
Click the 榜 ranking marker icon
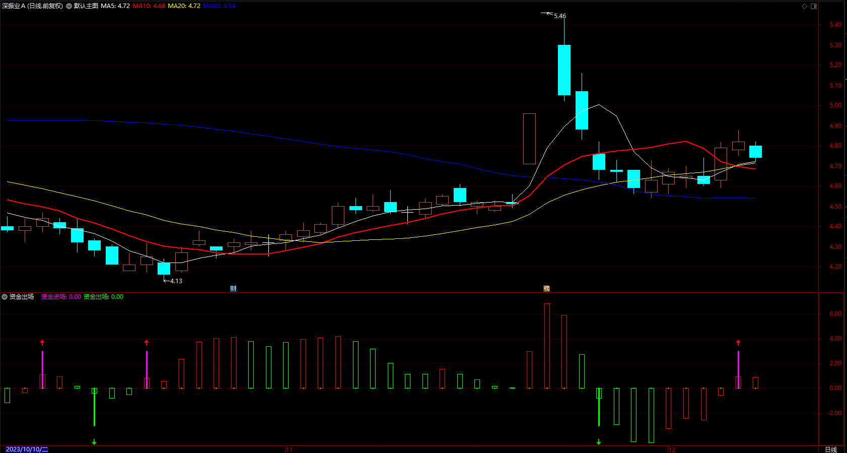[x=546, y=289]
